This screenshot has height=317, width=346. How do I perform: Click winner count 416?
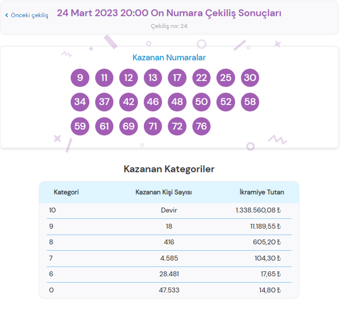[x=169, y=242]
